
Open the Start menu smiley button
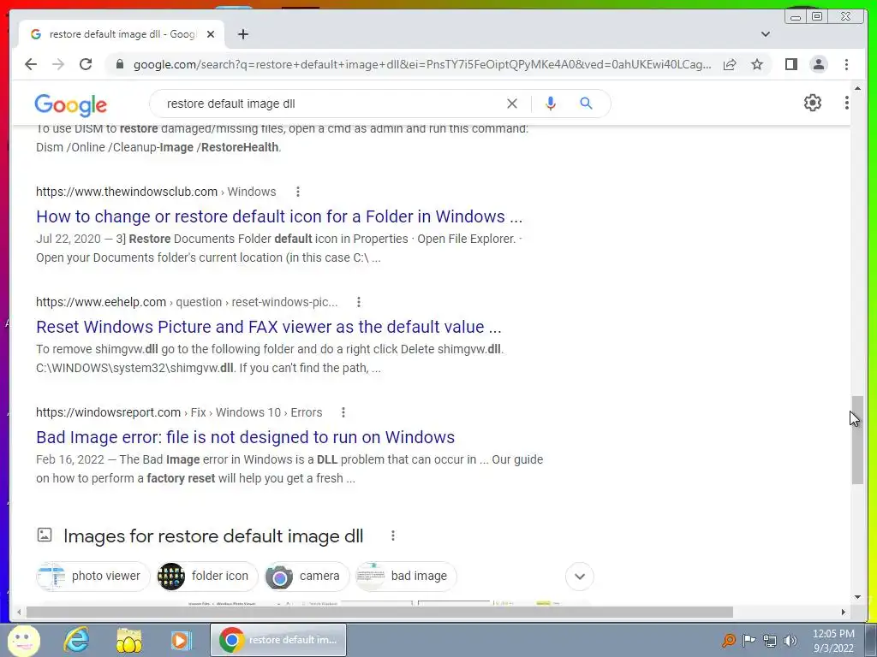click(23, 640)
